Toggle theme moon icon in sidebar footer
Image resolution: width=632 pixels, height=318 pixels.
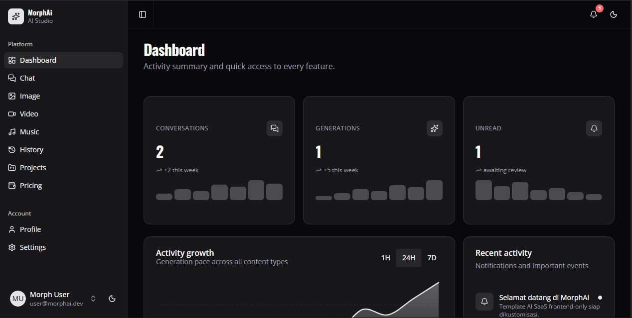(112, 299)
